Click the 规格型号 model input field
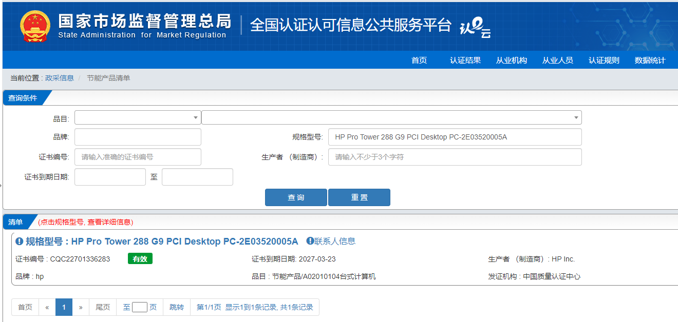 pos(455,137)
